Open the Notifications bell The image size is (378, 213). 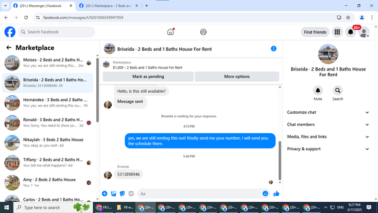350,32
